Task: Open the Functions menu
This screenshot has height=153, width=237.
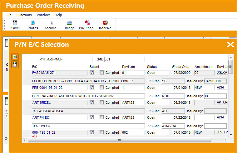Action: 24,15
